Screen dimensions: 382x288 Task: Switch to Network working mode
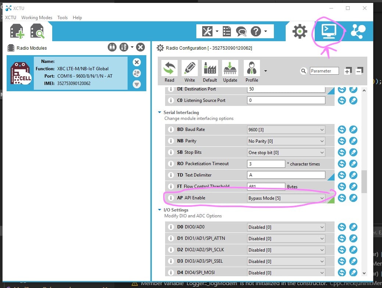click(x=358, y=32)
